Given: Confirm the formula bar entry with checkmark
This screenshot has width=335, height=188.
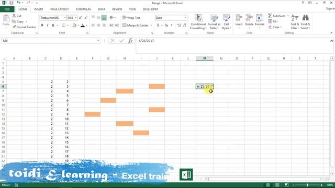Looking at the screenshot, I should [121, 41].
